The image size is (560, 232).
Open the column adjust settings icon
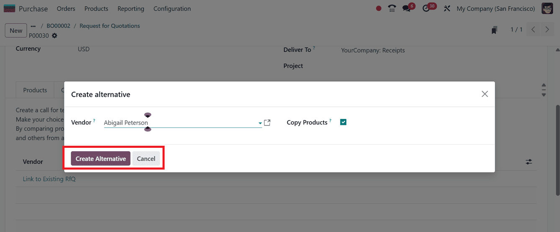tap(529, 162)
